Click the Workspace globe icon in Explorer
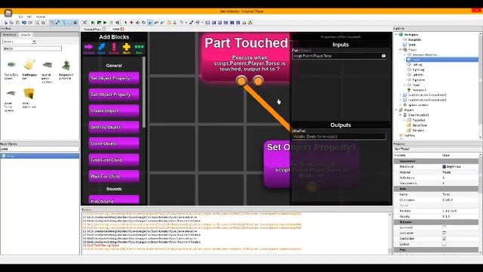The width and height of the screenshot is (483, 272). point(401,35)
